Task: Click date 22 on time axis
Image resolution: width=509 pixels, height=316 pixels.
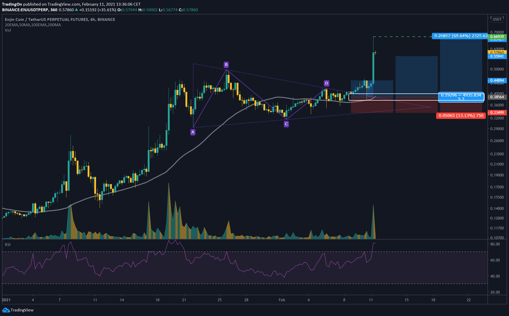Action: (469, 300)
